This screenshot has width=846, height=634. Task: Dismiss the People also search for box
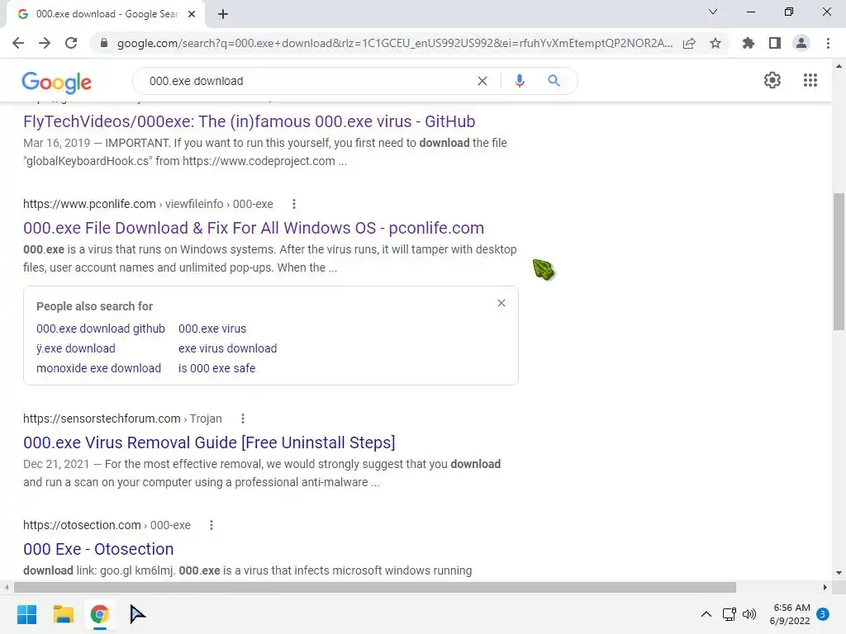[501, 303]
